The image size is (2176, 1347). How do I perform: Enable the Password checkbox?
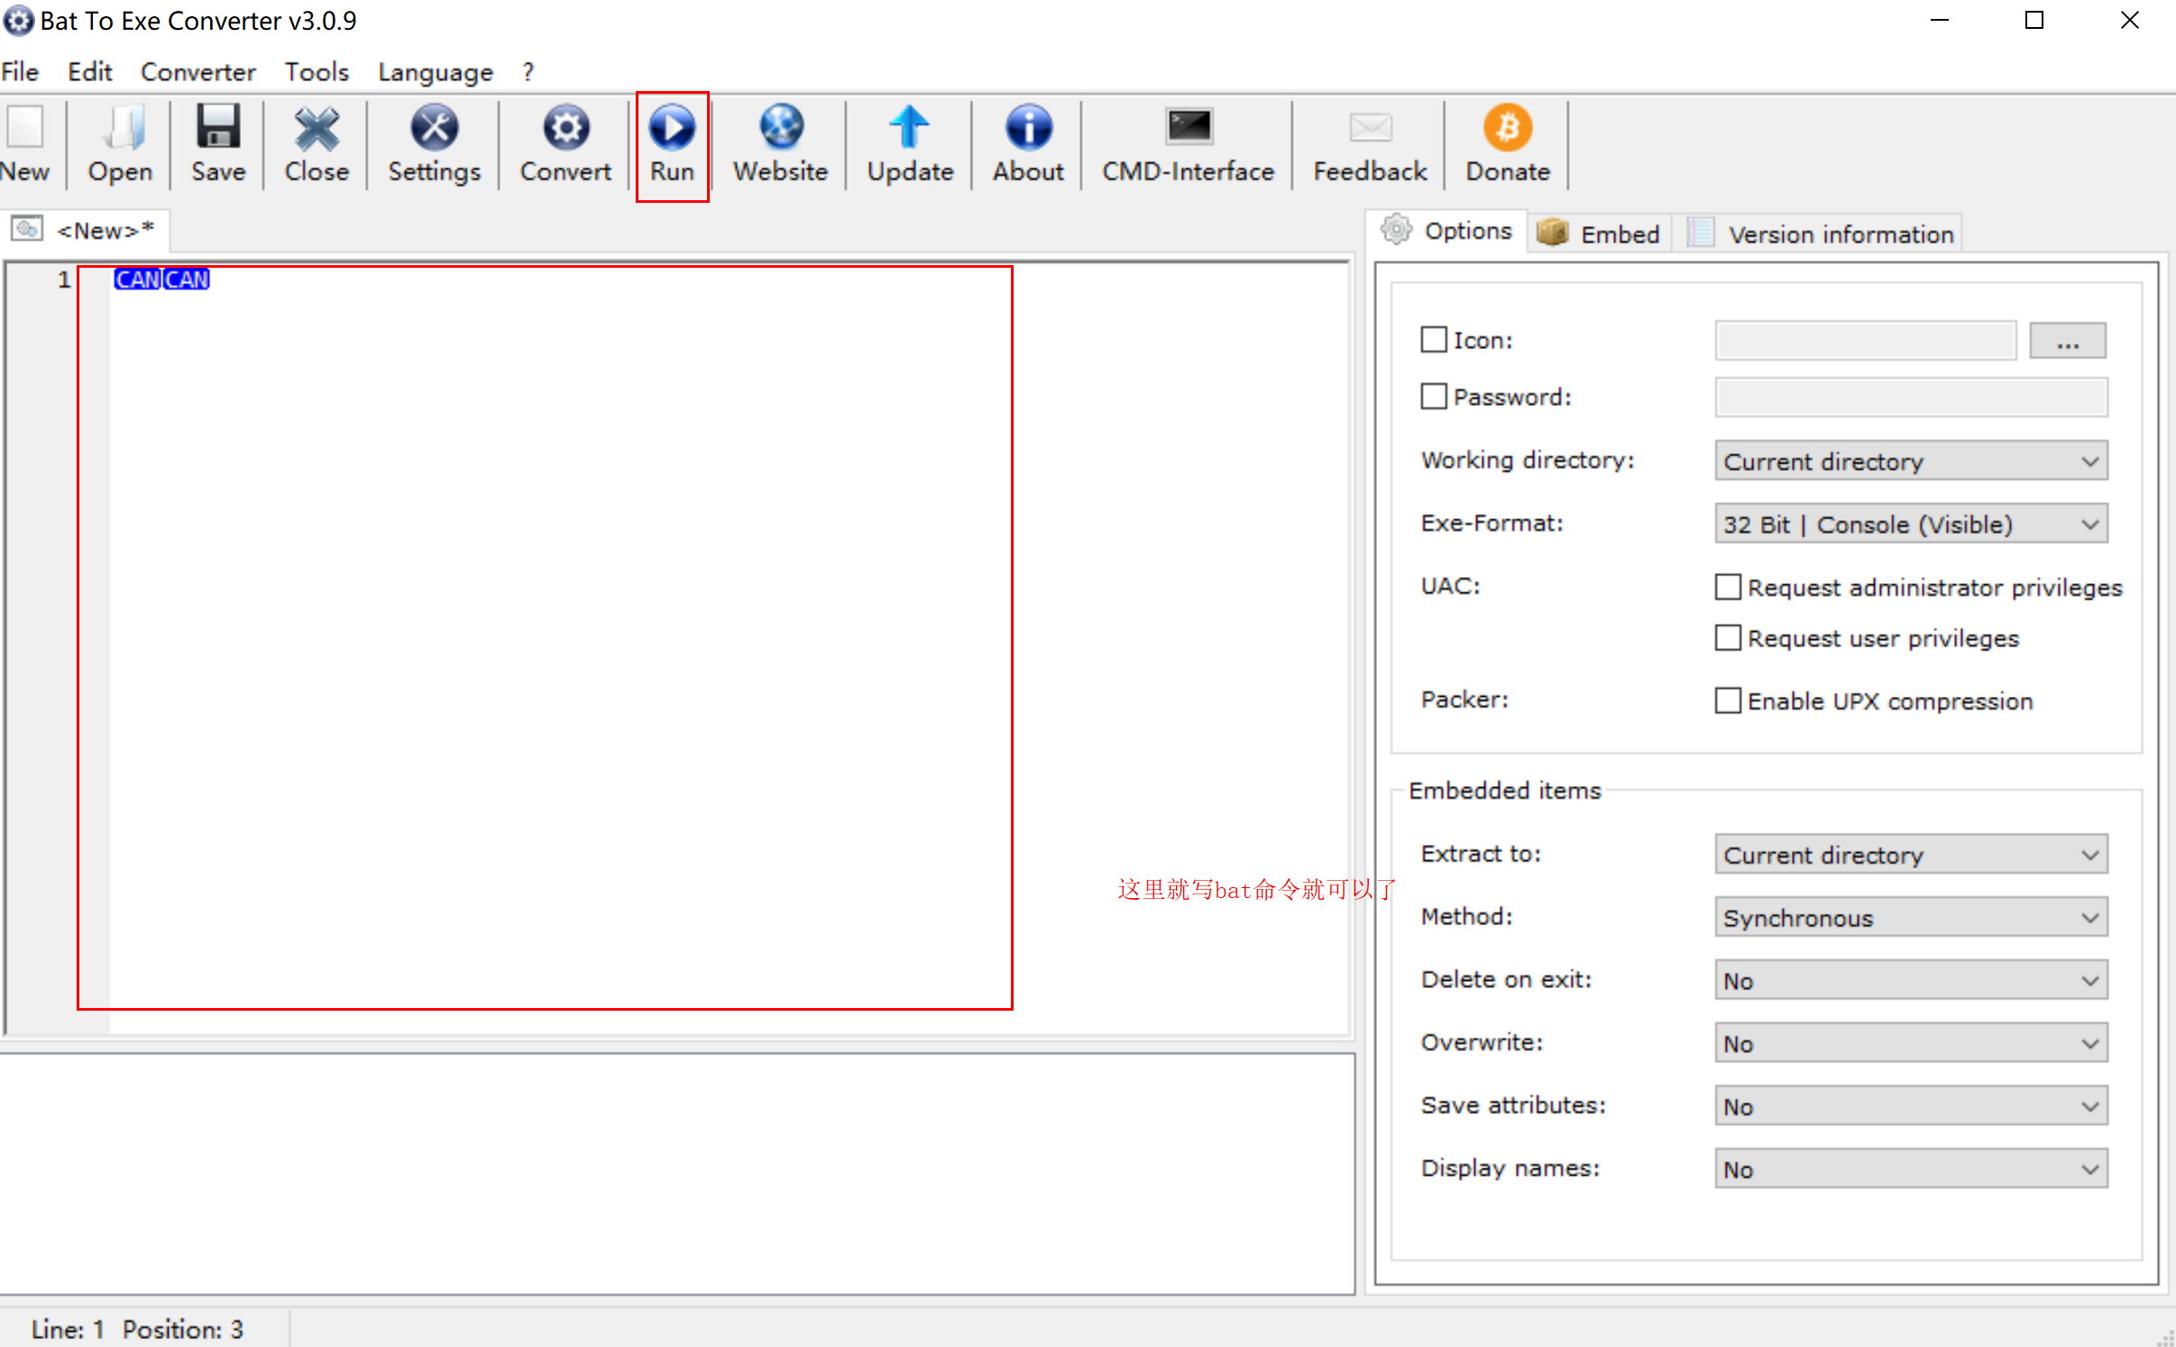point(1433,397)
